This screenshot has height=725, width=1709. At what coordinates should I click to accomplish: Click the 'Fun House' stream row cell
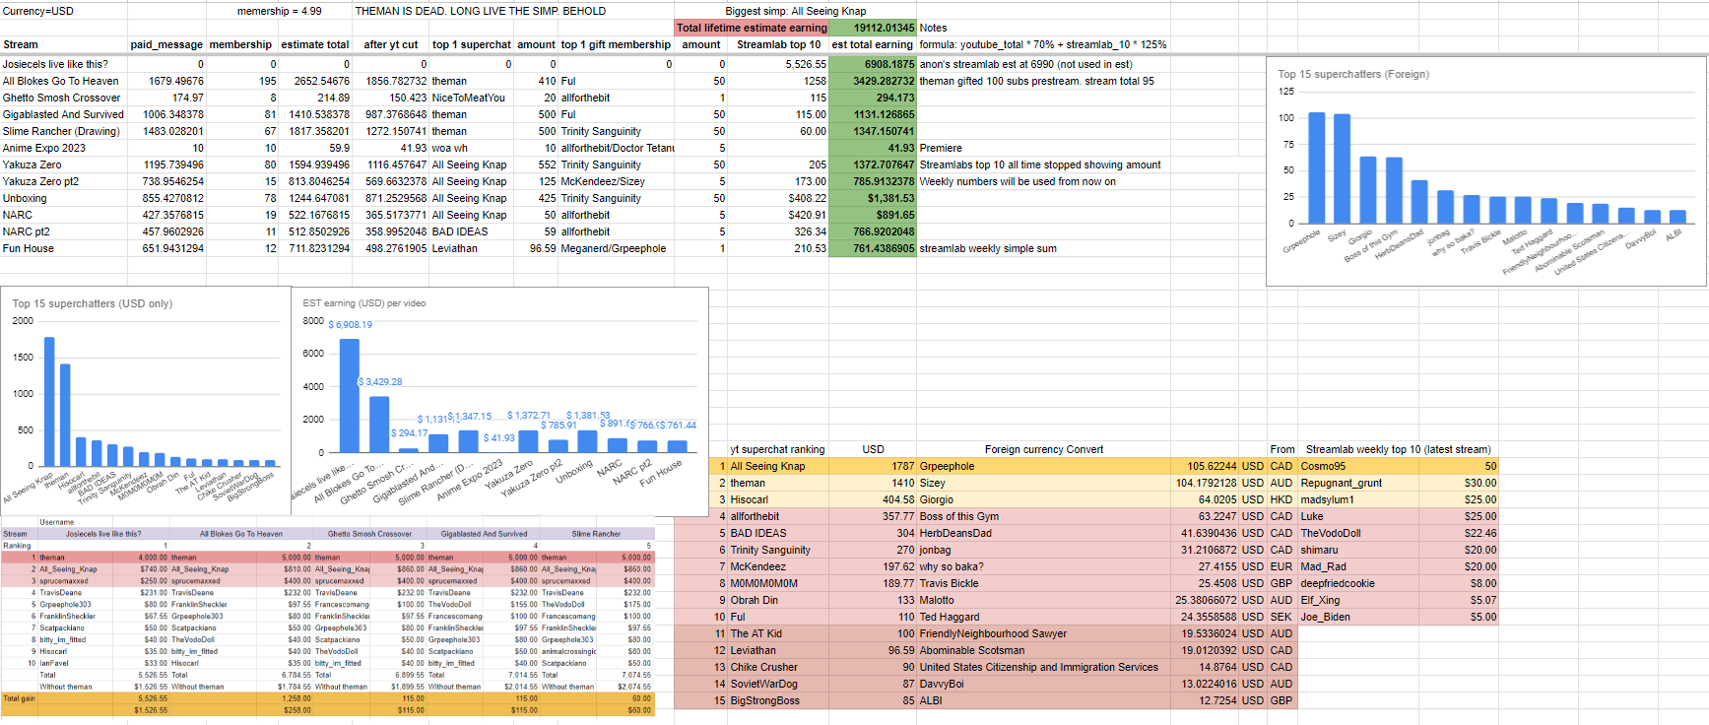29,248
